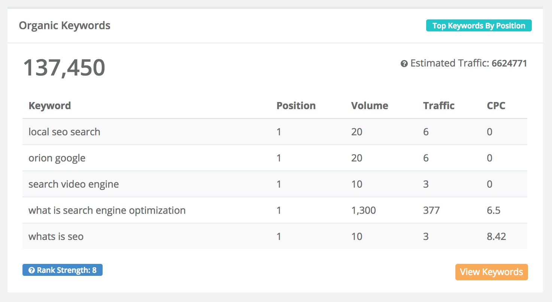Select the Position column header
The image size is (552, 302).
(296, 106)
